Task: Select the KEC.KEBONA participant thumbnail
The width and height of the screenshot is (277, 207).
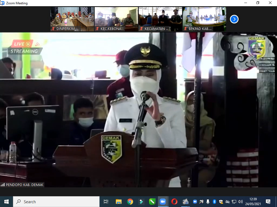Action: point(116,19)
